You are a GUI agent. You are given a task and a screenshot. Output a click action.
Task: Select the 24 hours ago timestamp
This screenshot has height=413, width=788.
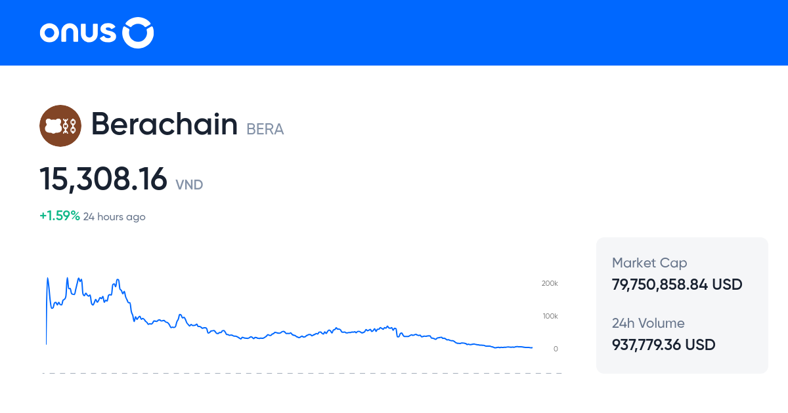[x=114, y=216]
